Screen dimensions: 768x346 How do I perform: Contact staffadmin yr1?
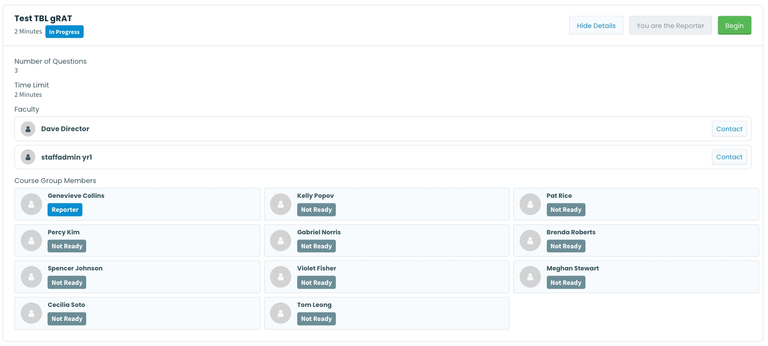[x=729, y=157]
